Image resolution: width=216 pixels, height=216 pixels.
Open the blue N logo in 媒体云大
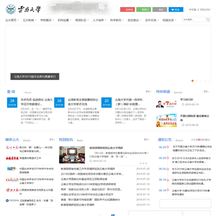(x=12, y=169)
